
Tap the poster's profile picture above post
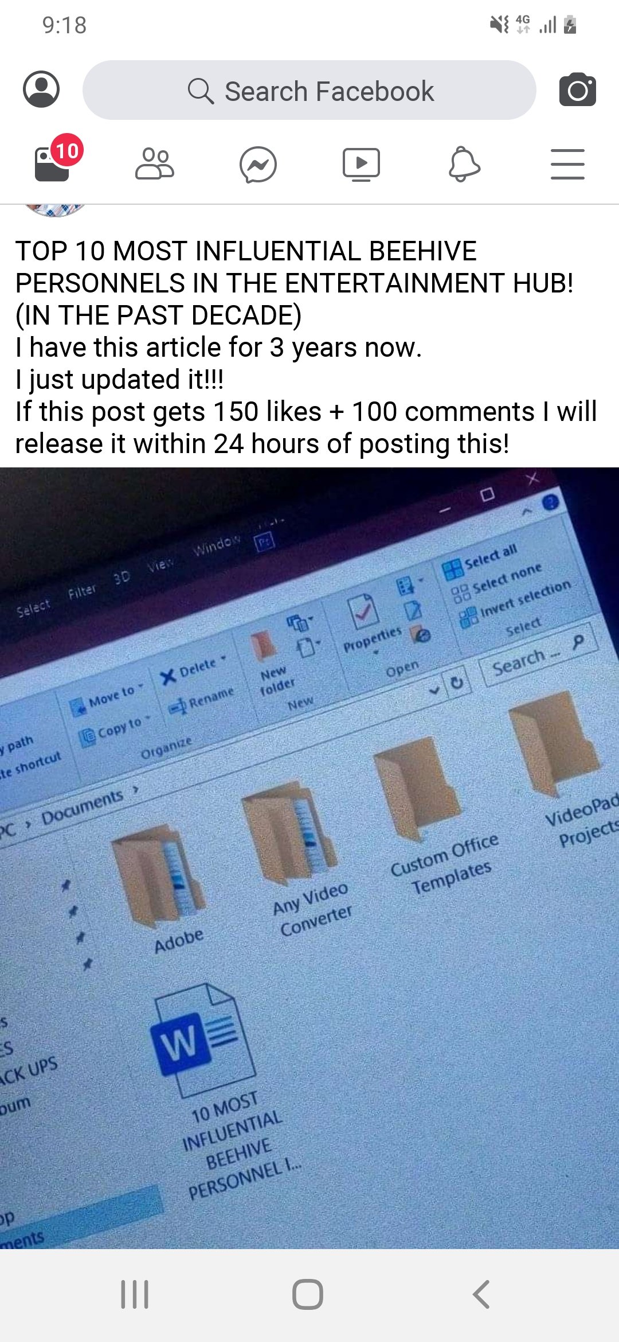(55, 210)
